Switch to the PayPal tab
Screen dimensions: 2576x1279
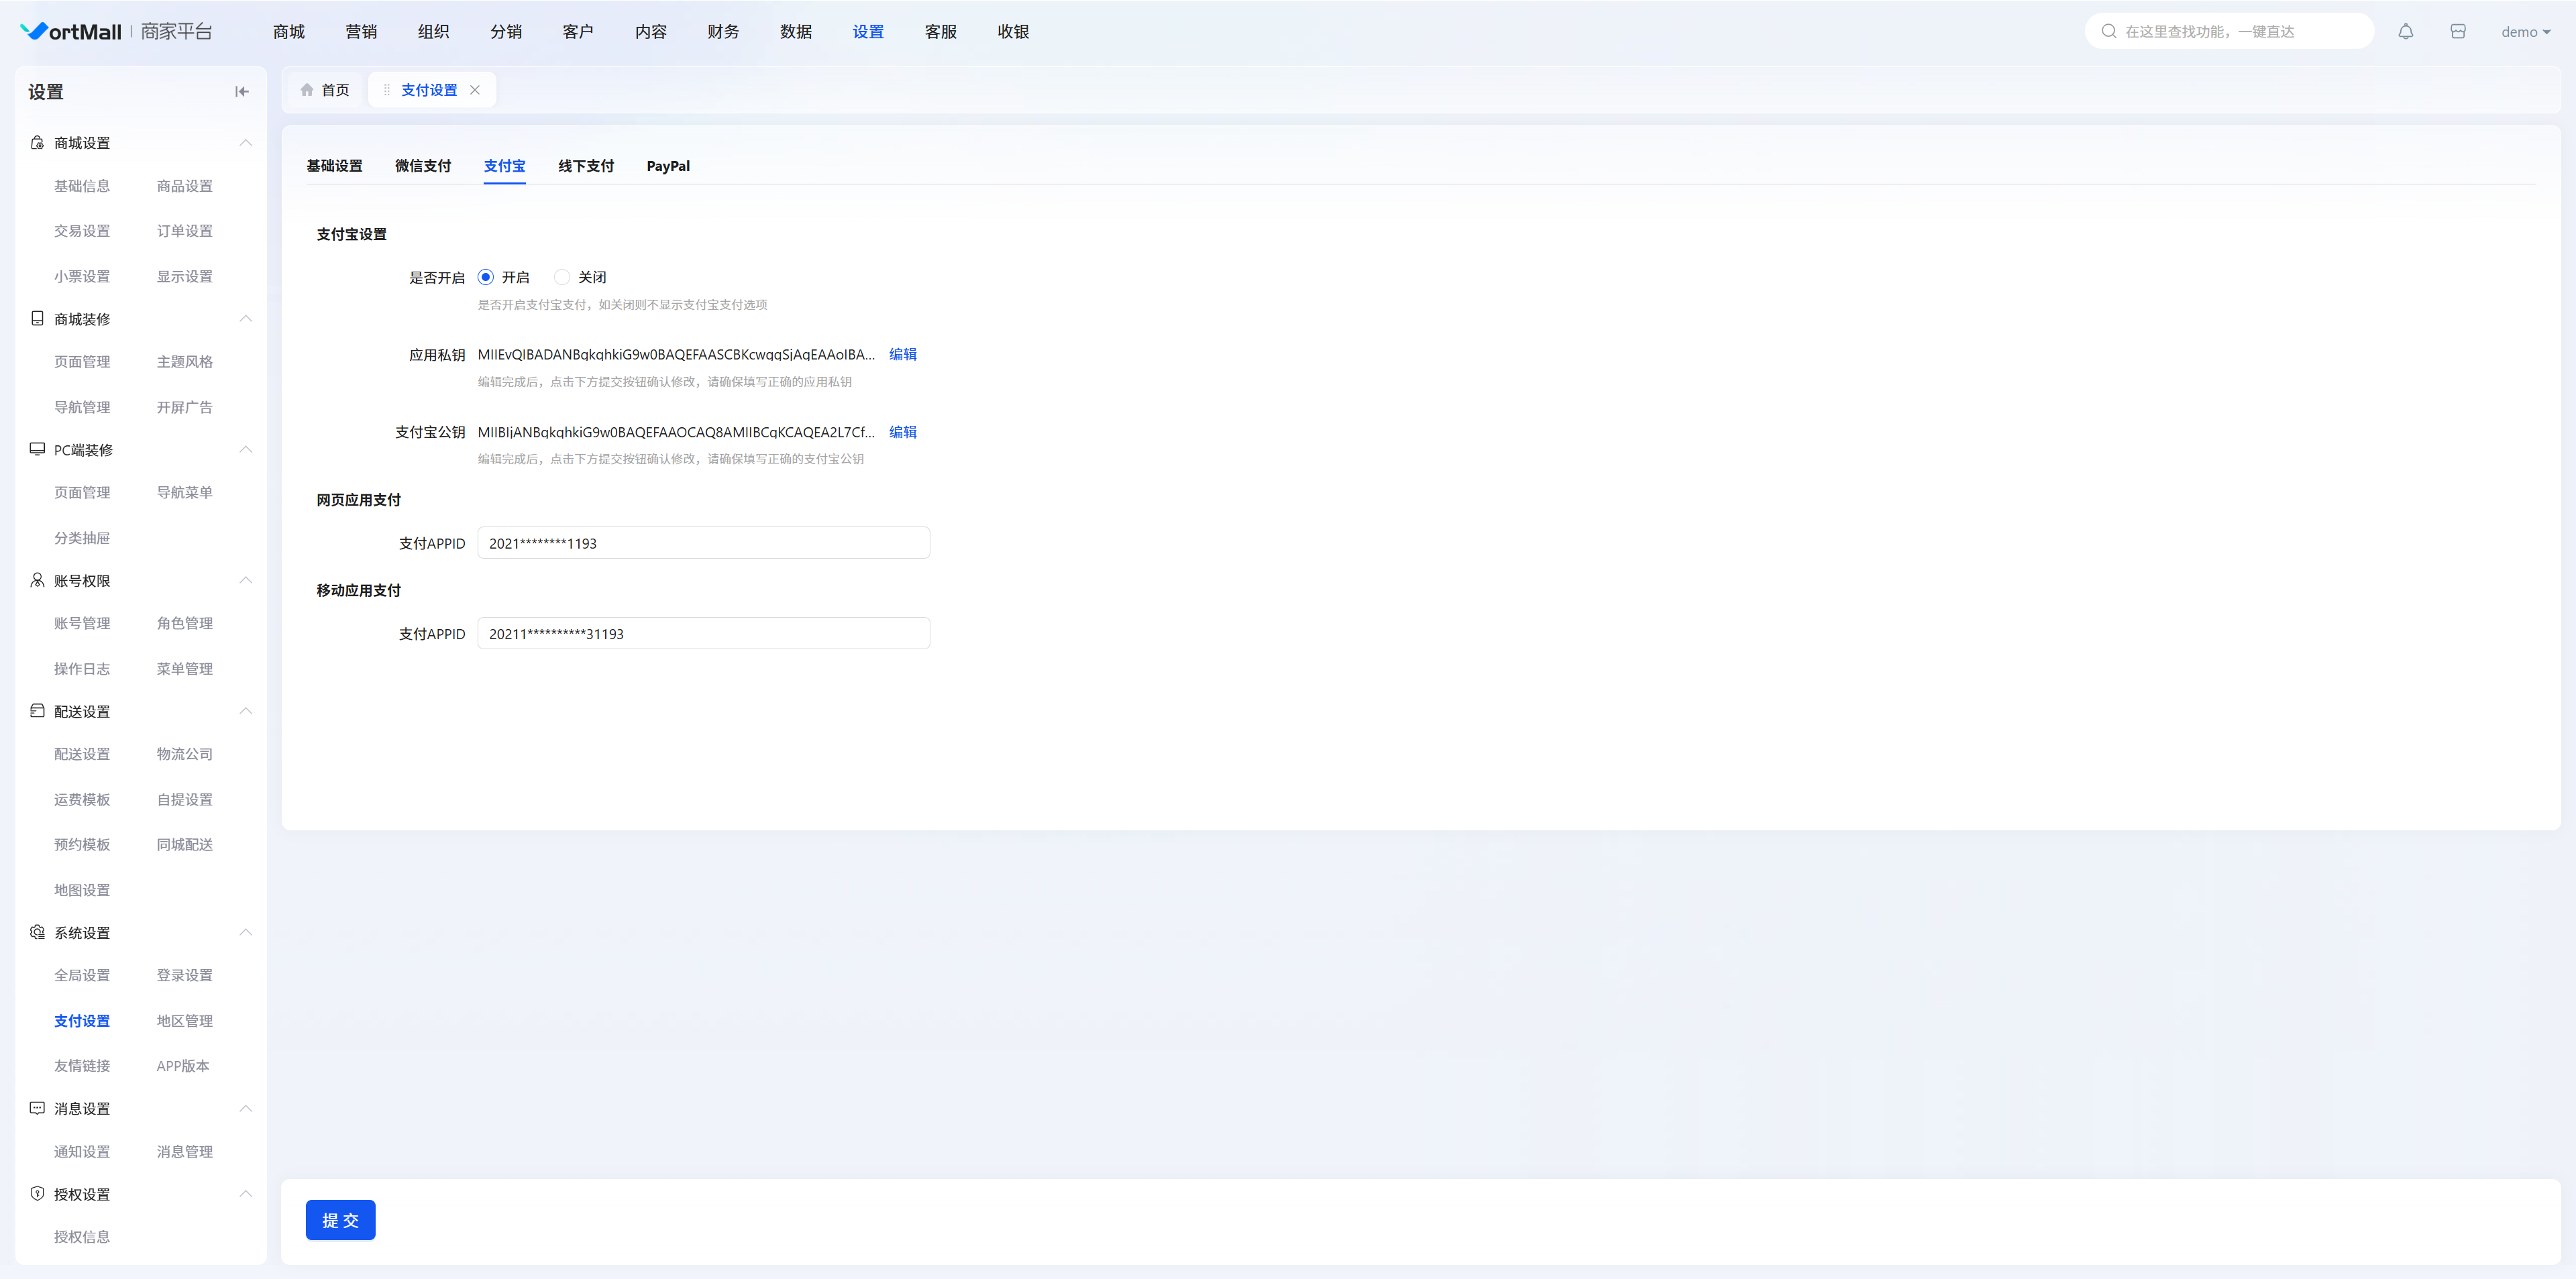pos(667,166)
